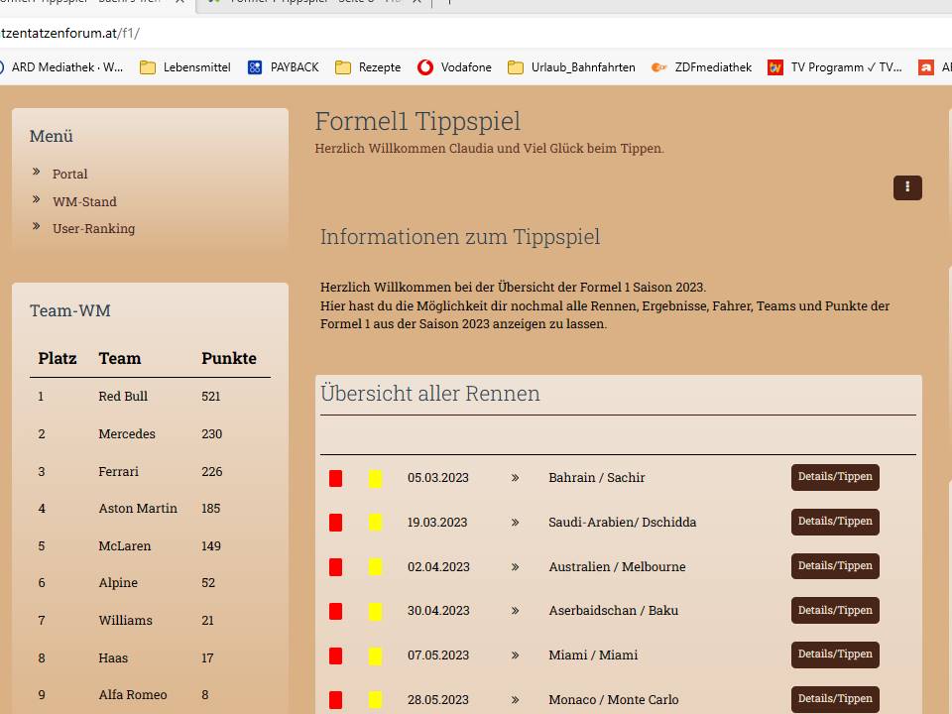Open Details/Tippen for Monaco / Monte Carlo

(835, 699)
